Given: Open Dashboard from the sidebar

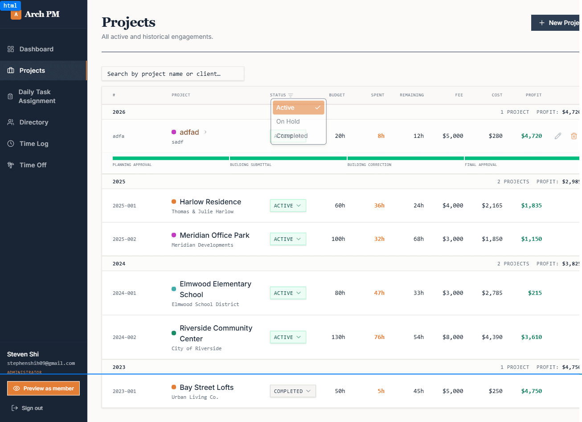Looking at the screenshot, I should [x=43, y=49].
